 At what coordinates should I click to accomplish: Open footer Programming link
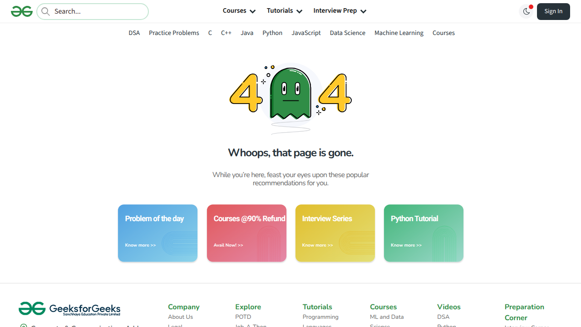click(x=320, y=317)
